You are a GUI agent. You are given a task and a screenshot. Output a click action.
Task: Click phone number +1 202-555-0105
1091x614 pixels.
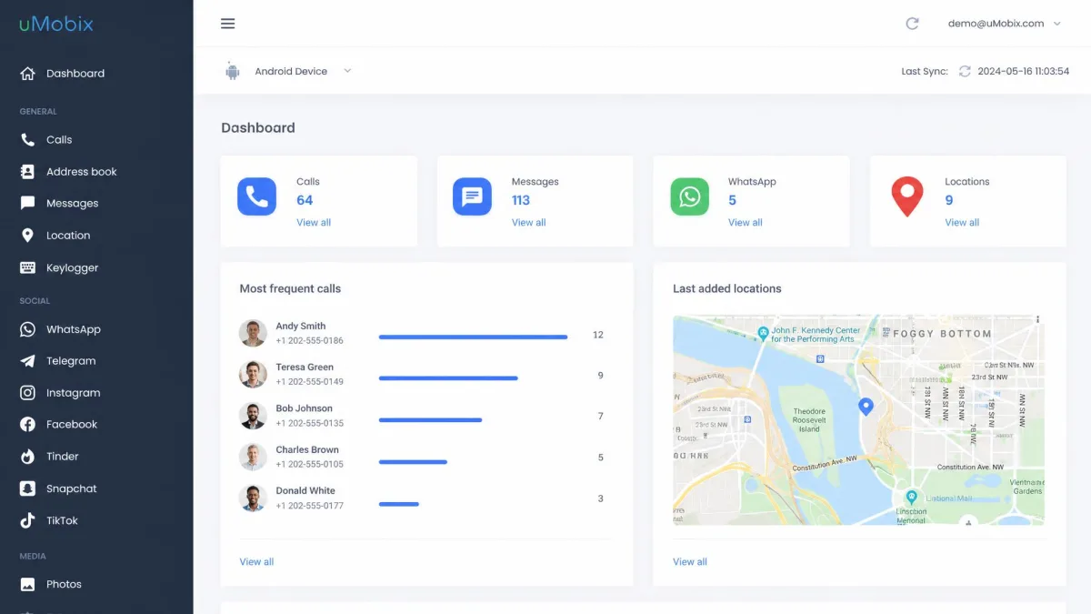310,464
